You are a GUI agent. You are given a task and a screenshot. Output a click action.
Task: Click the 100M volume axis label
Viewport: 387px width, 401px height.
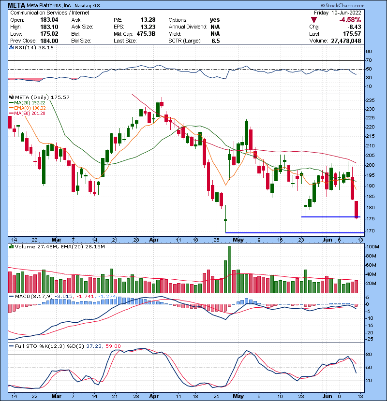tap(372, 247)
